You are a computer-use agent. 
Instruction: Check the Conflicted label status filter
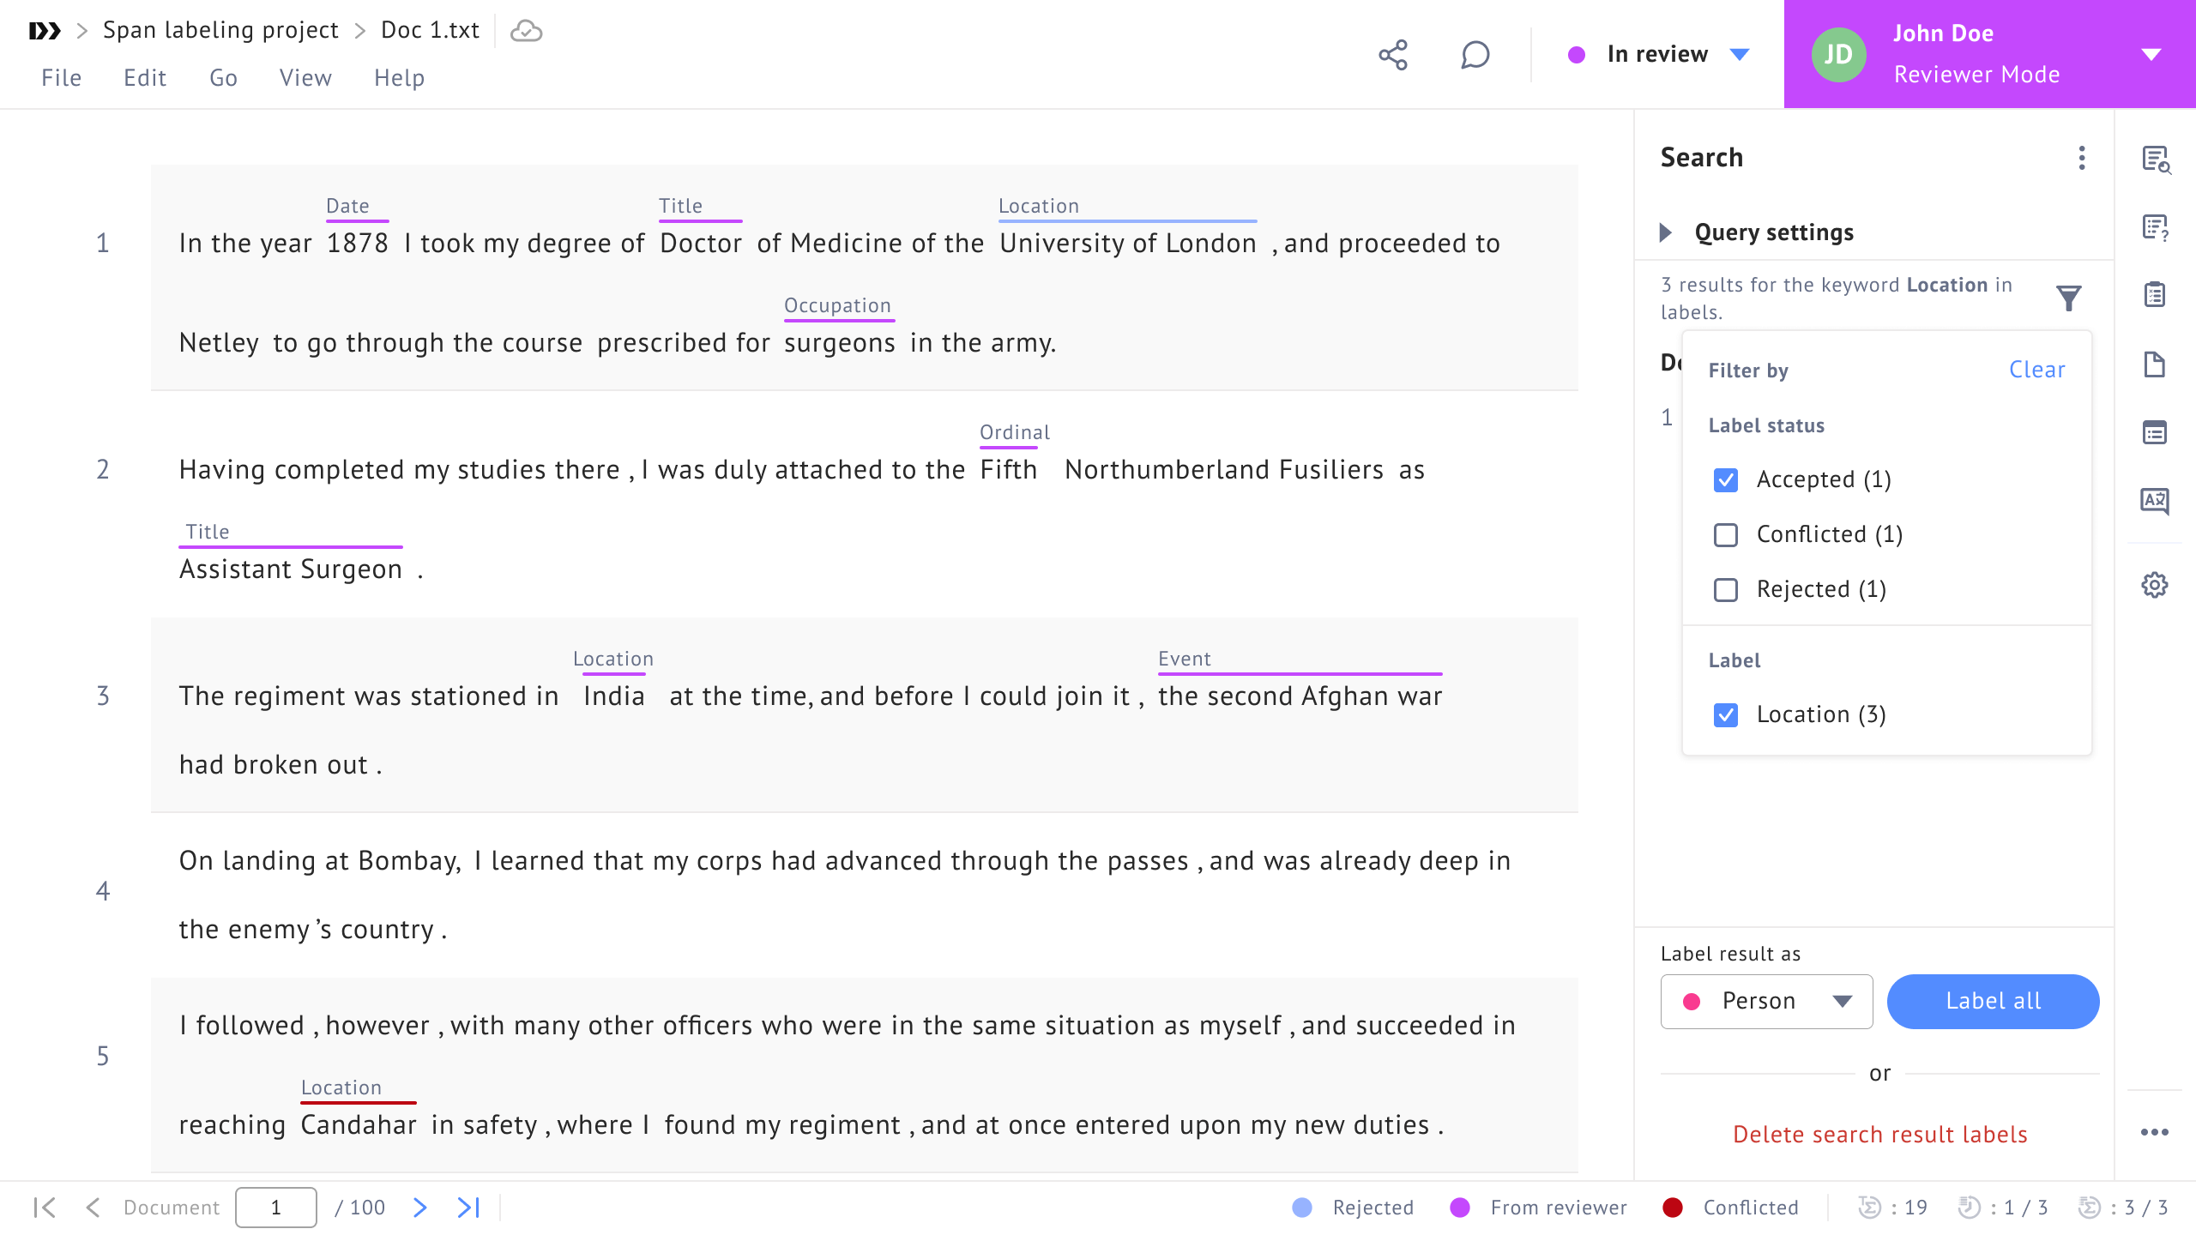tap(1726, 534)
